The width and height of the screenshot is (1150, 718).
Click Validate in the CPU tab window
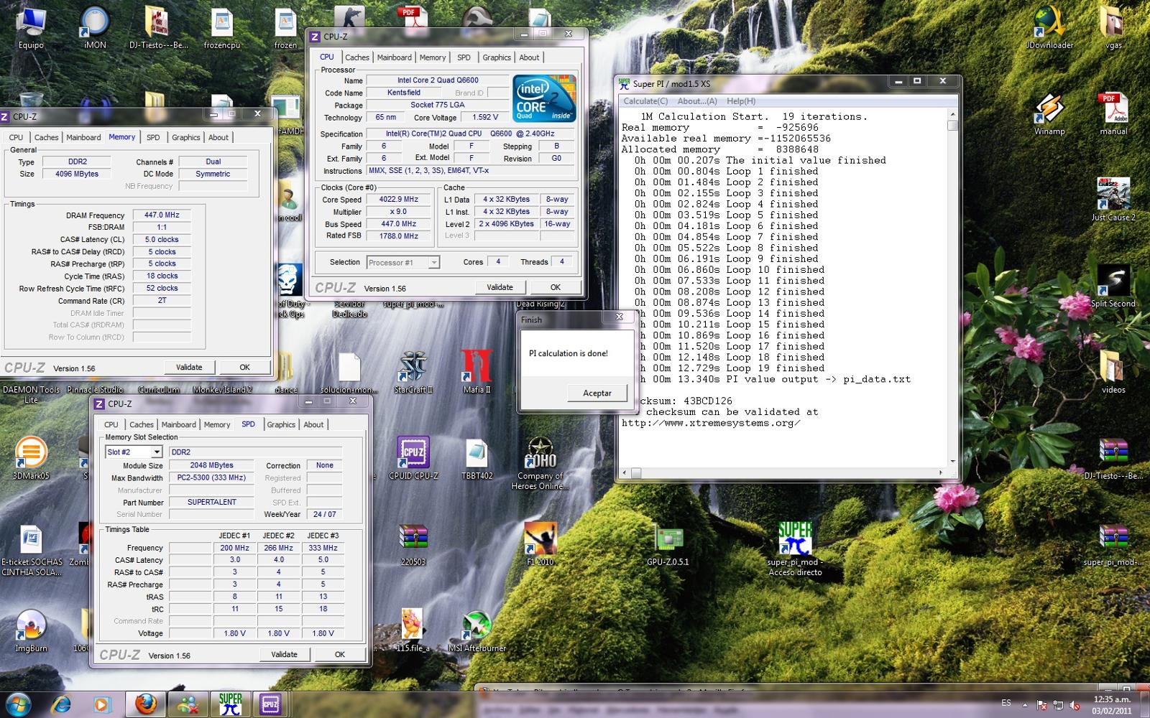click(500, 287)
